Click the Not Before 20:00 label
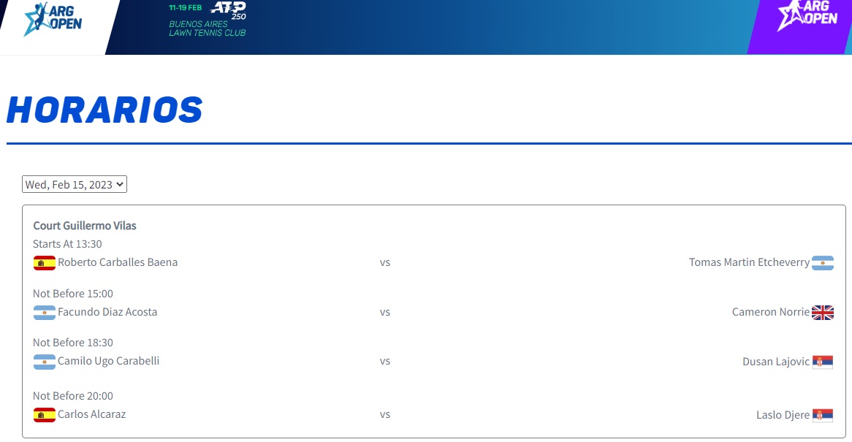The image size is (852, 442). point(73,395)
